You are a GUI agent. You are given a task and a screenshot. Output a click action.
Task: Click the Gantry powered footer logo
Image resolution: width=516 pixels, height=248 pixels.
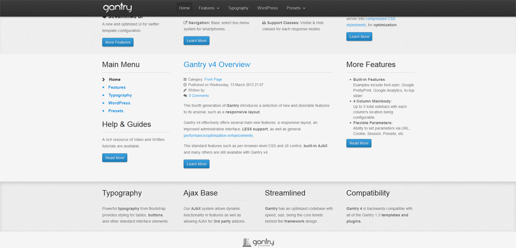click(x=258, y=243)
